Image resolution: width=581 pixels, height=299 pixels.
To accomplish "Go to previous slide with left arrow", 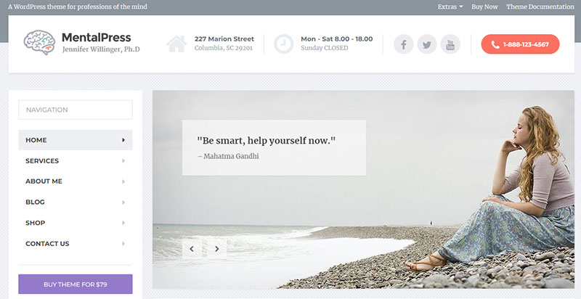I will tap(192, 249).
